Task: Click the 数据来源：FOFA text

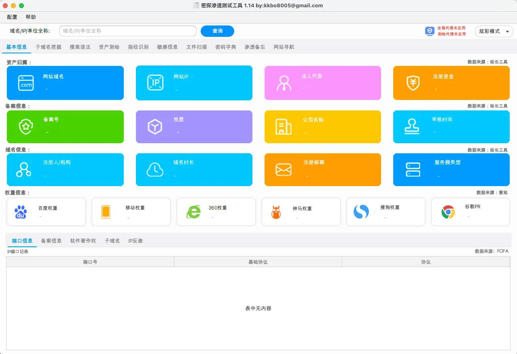Action: 492,251
